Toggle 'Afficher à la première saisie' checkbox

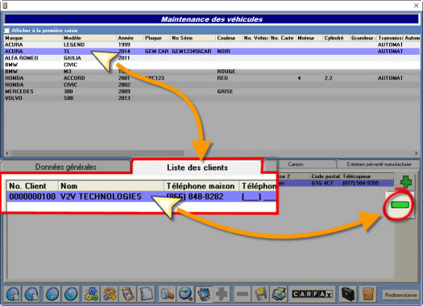pyautogui.click(x=7, y=30)
